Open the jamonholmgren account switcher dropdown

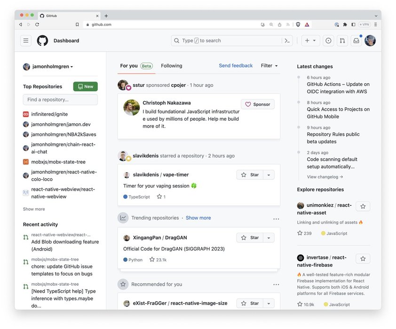tap(48, 67)
